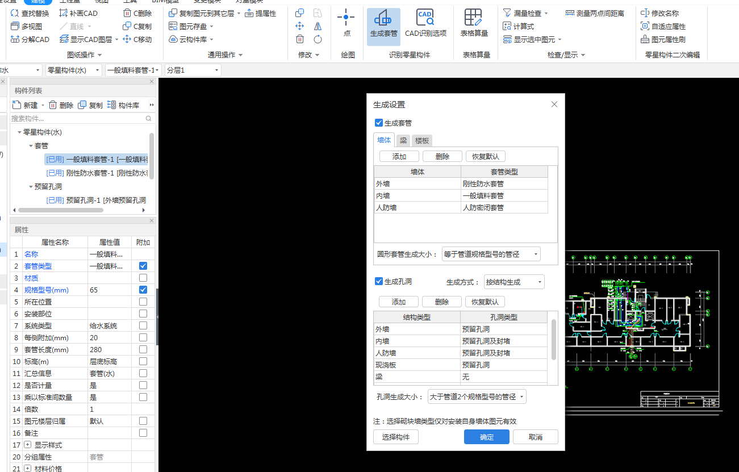Screen dimensions: 739x472
Task: Click 取消 in the 生成设置 dialog
Action: coord(536,437)
